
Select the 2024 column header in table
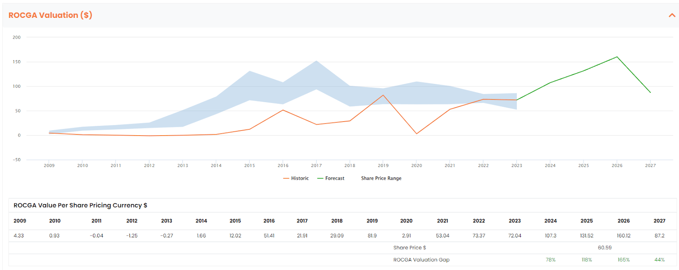pos(550,221)
